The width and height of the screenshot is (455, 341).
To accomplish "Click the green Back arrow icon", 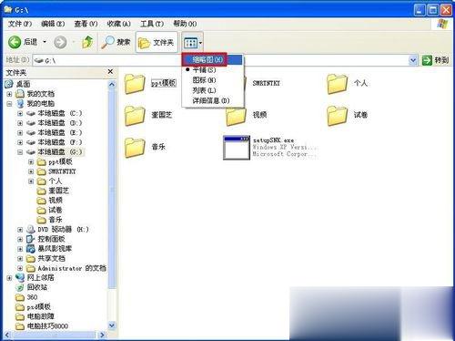I will click(x=15, y=42).
